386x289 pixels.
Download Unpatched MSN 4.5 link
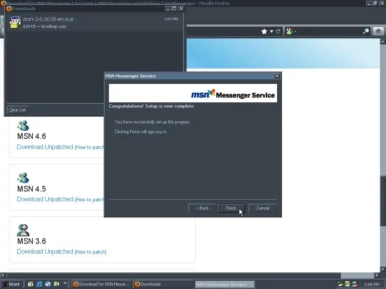[45, 199]
